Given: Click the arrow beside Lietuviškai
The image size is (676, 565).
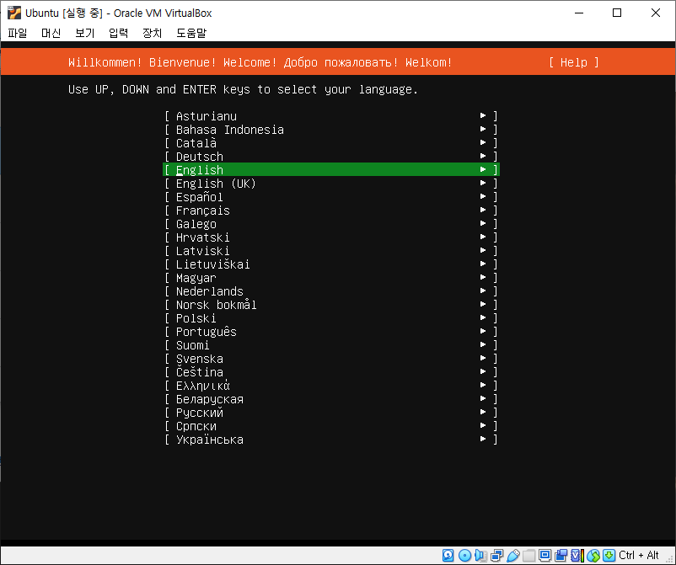Looking at the screenshot, I should (x=483, y=264).
